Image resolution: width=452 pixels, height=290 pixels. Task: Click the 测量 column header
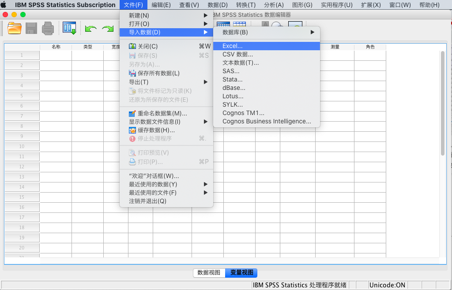pos(335,47)
